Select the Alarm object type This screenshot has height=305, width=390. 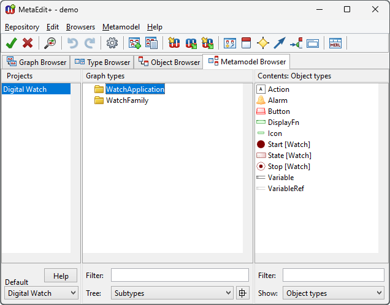pos(278,100)
